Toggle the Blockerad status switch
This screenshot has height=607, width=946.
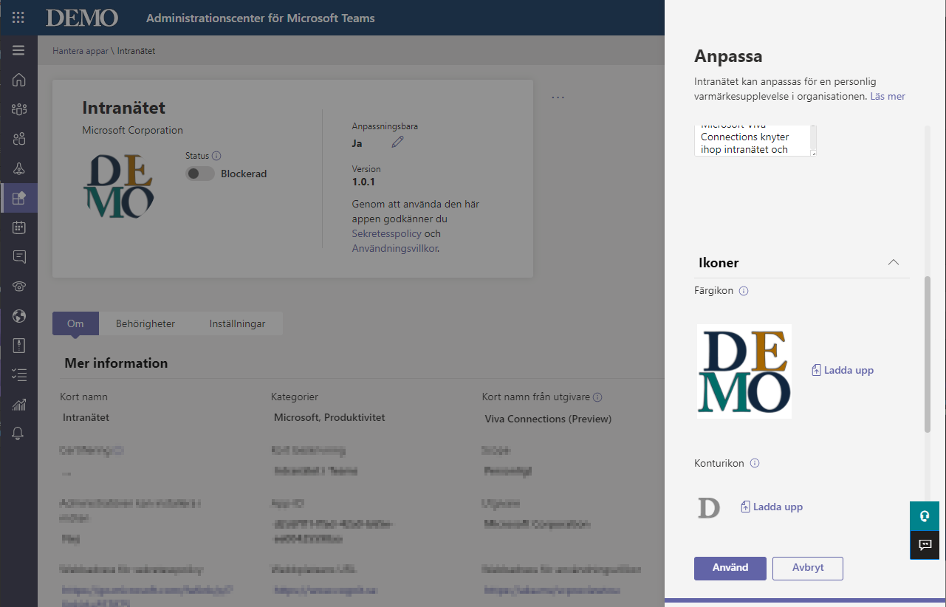pyautogui.click(x=200, y=174)
